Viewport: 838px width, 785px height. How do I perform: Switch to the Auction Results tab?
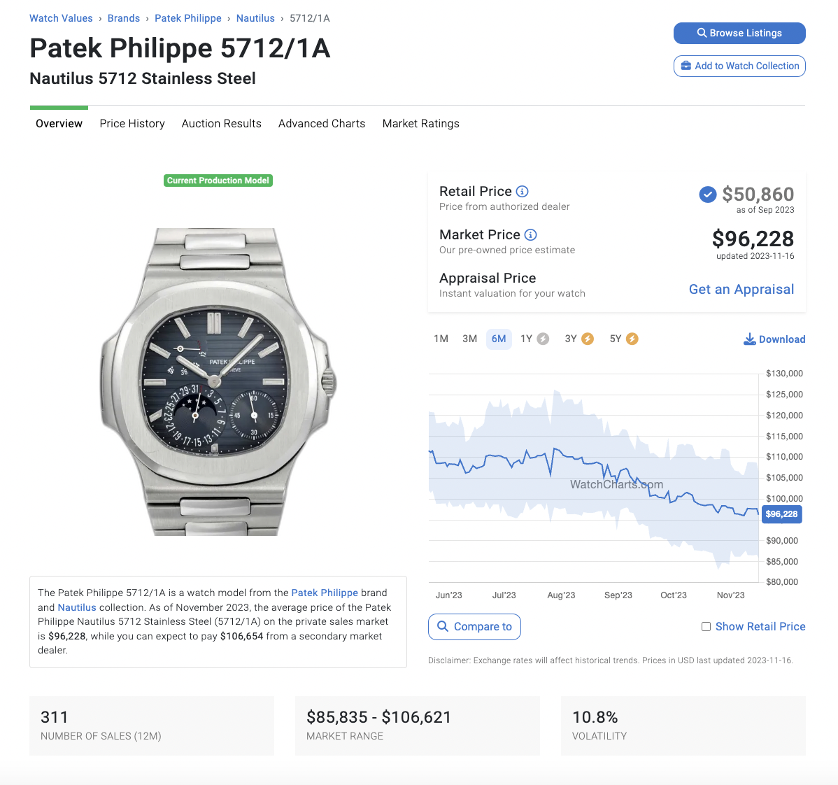(x=221, y=123)
